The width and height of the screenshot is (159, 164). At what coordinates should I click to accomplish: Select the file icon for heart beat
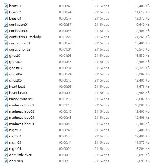(x=6, y=87)
